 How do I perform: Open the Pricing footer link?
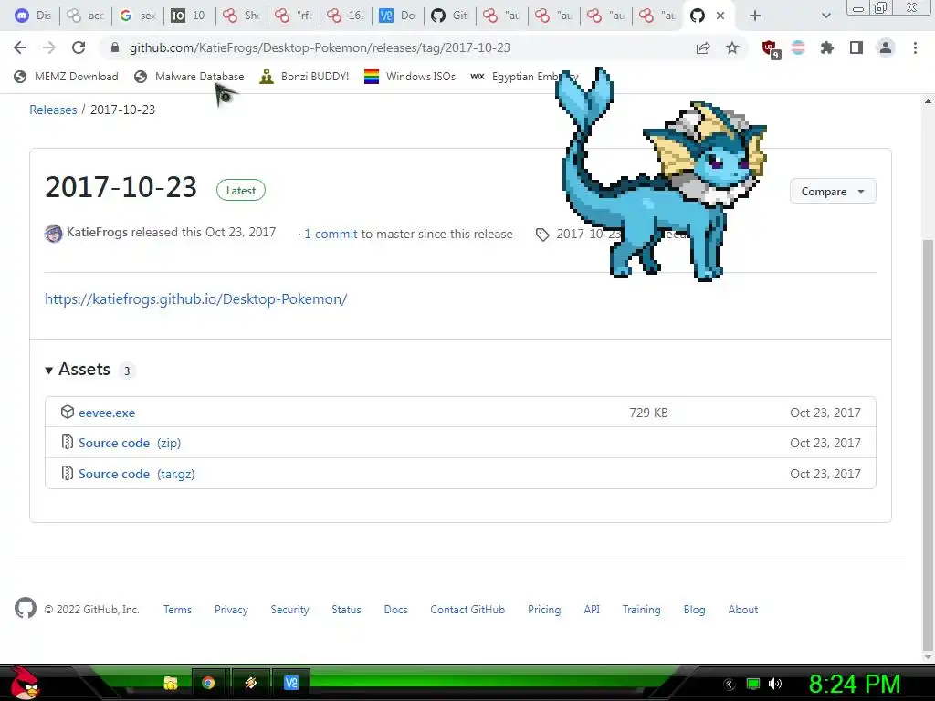[x=544, y=609]
